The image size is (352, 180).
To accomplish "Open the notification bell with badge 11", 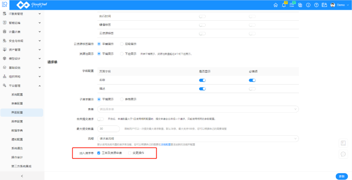I will (x=284, y=5).
